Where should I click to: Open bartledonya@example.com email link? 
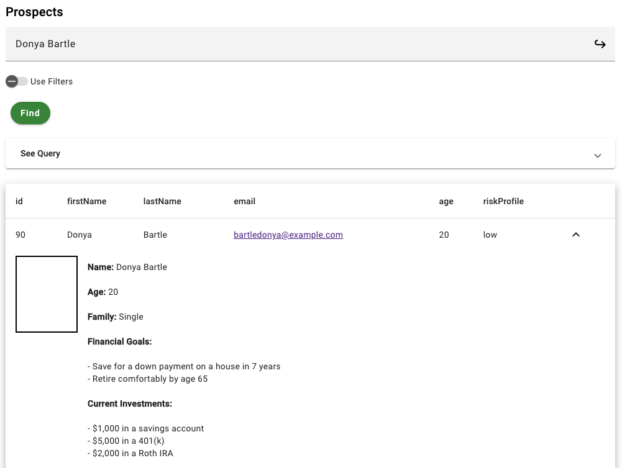tap(288, 235)
